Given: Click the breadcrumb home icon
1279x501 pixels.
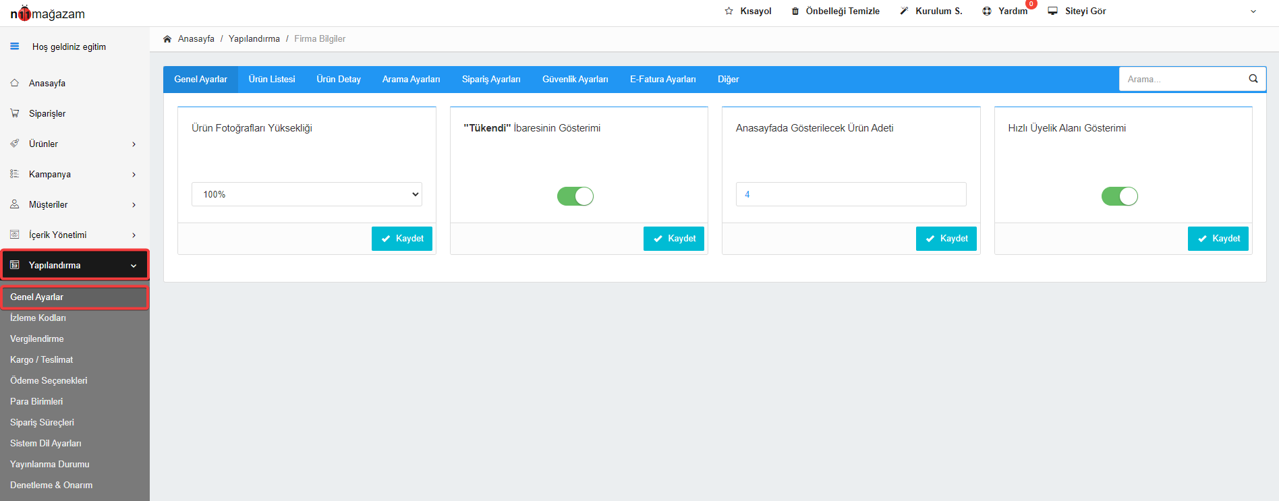Looking at the screenshot, I should pyautogui.click(x=167, y=39).
